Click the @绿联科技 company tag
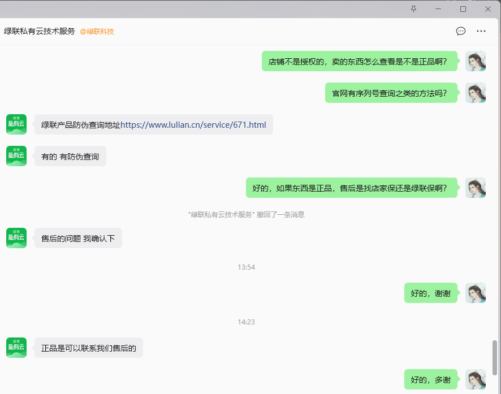501x394 pixels. point(97,31)
